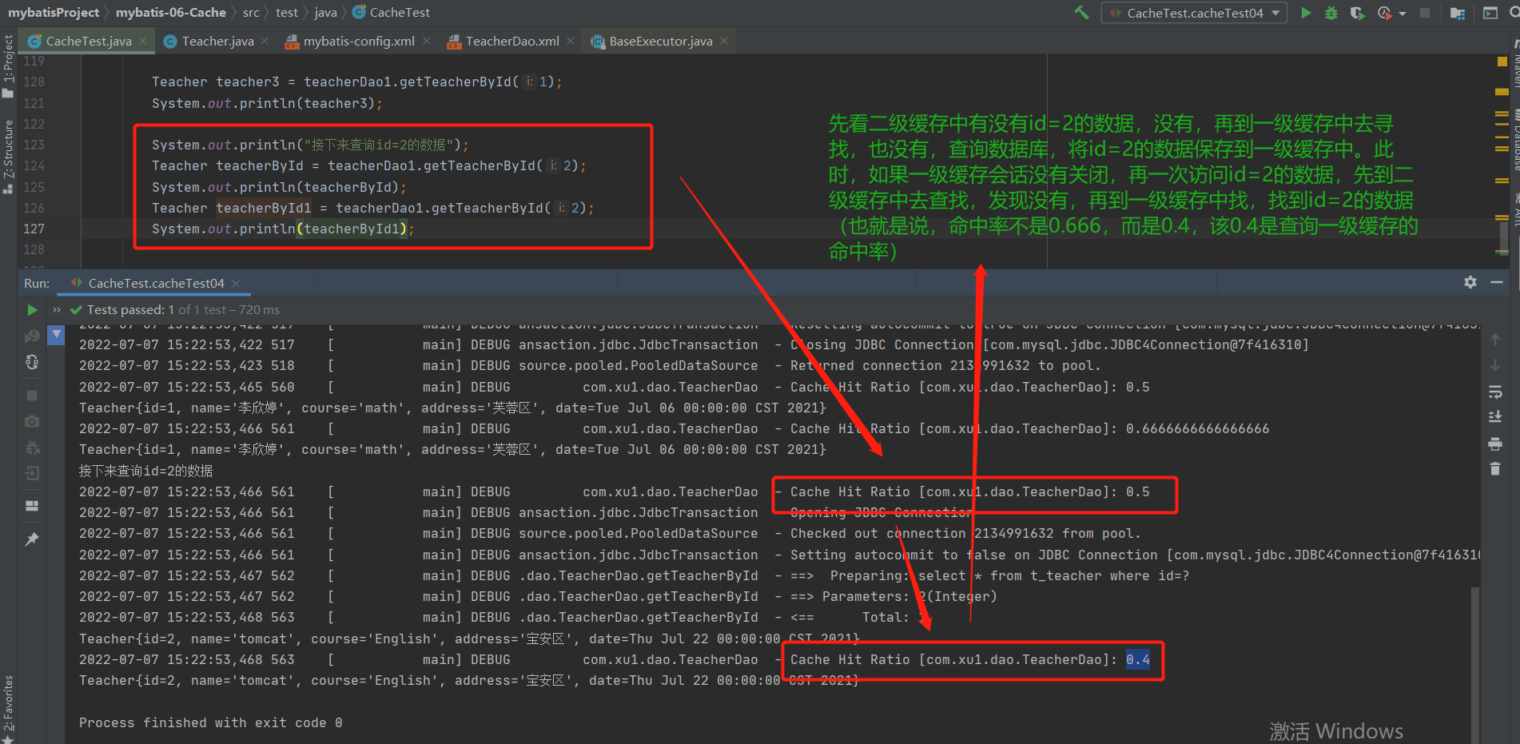Click the Exit icon in Run panel
This screenshot has width=1520, height=744.
pos(32,473)
